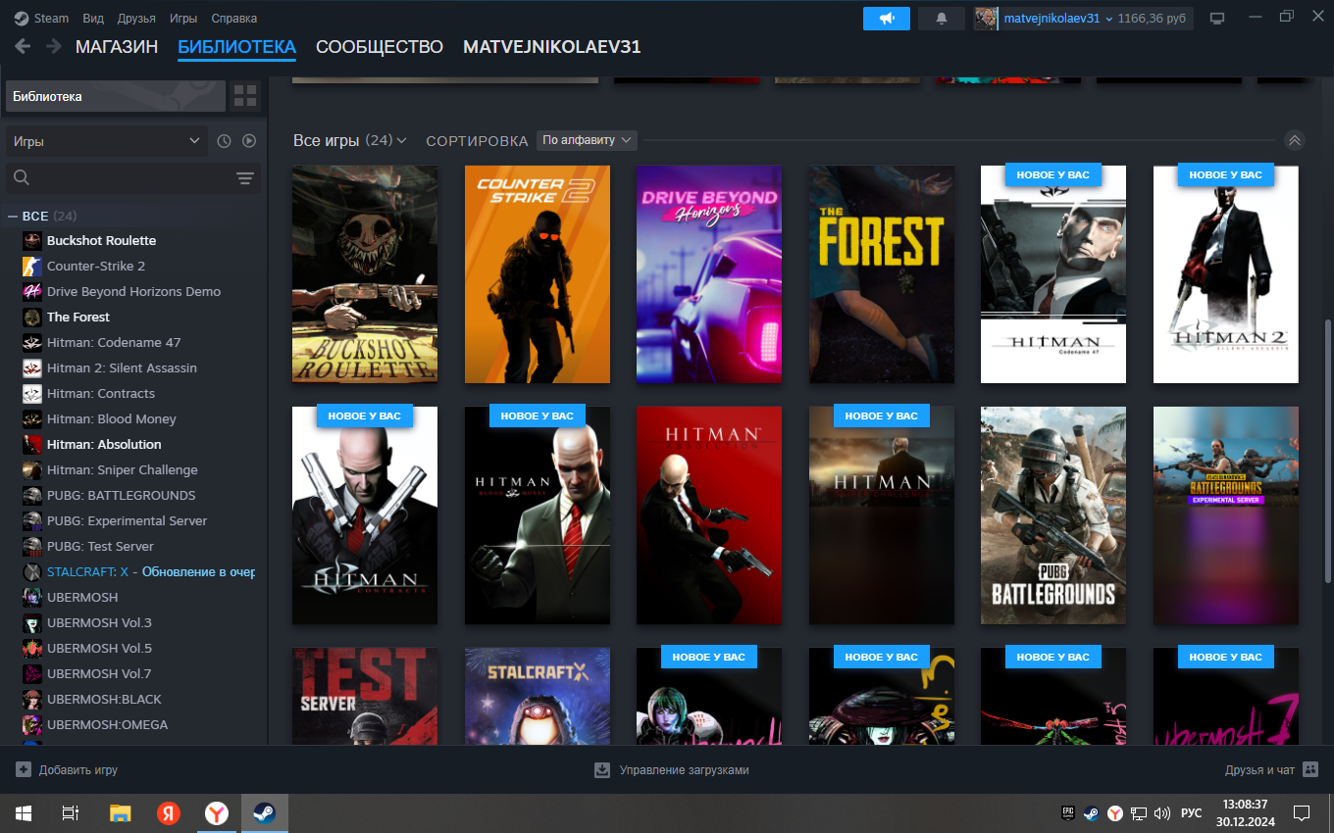Open the Windows notification center
The image size is (1334, 833).
1302,813
